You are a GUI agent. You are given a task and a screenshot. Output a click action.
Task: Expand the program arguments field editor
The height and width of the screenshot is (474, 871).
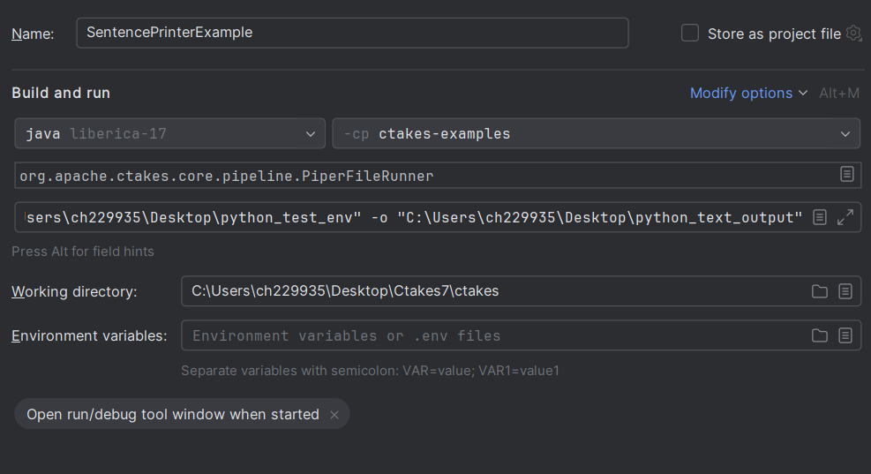[845, 217]
